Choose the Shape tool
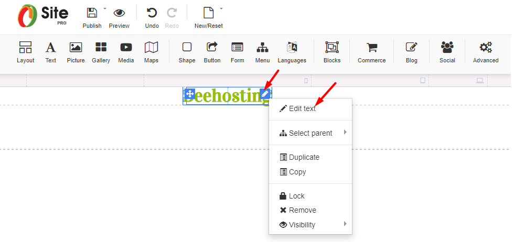Viewport: 514px width, 242px height. coord(187,52)
